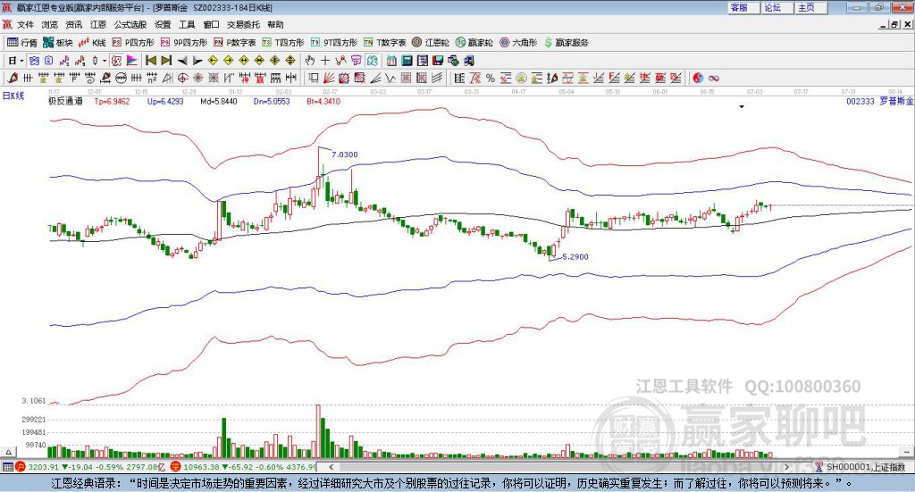Open the calendar icon in toolbar
The width and height of the screenshot is (915, 492).
click(x=391, y=61)
